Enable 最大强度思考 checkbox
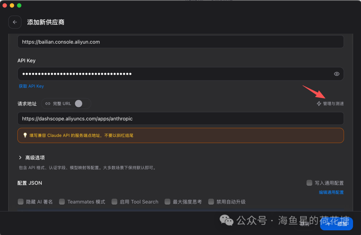 [x=167, y=202]
